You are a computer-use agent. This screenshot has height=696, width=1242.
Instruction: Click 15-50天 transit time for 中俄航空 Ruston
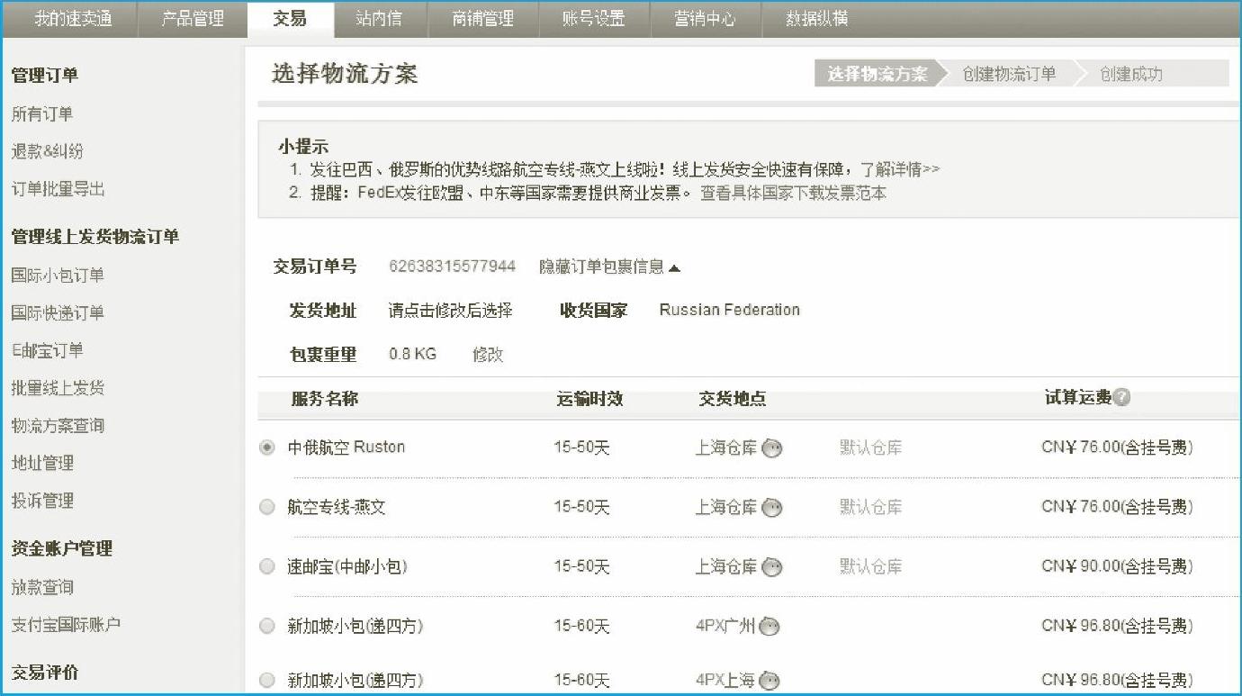point(581,447)
